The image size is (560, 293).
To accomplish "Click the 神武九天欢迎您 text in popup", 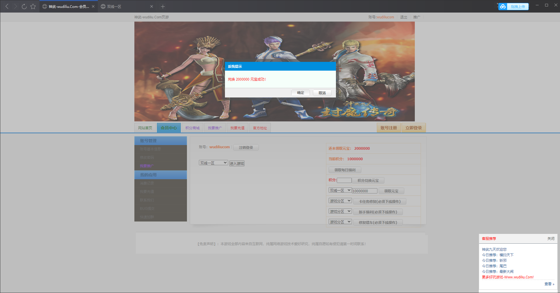I will click(x=494, y=250).
